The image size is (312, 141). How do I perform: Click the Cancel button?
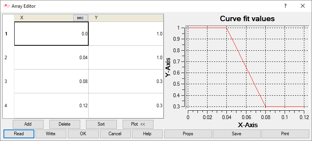coord(115,134)
